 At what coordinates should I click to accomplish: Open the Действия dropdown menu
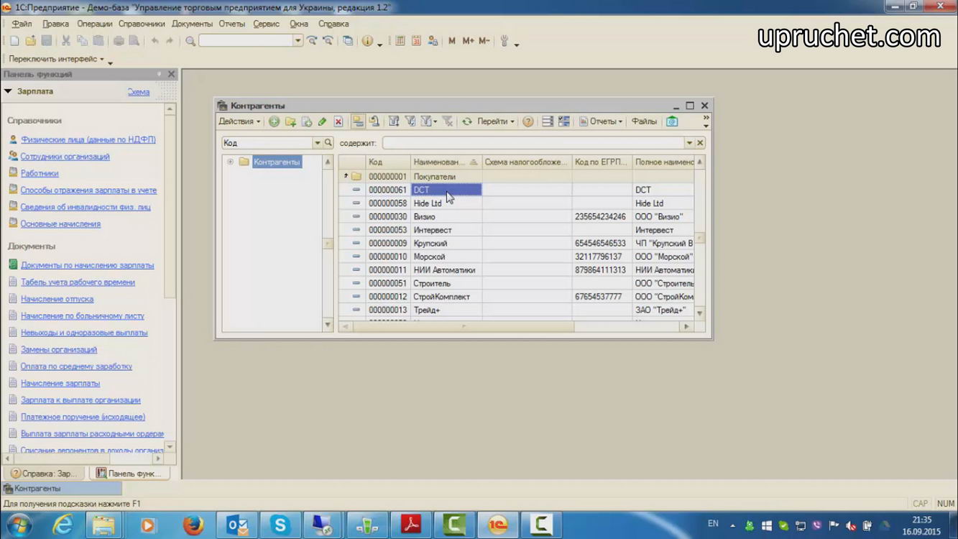coord(239,121)
